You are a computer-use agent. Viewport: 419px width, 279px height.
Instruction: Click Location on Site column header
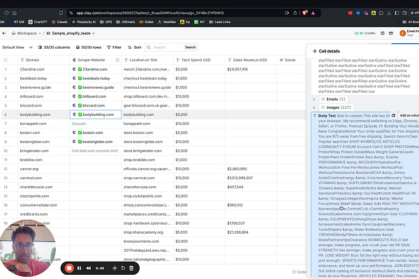click(147, 60)
